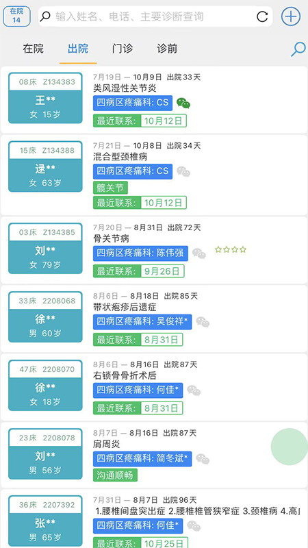
Task: Tap WeChat icon beside 简冬斌 tag
Action: (203, 459)
